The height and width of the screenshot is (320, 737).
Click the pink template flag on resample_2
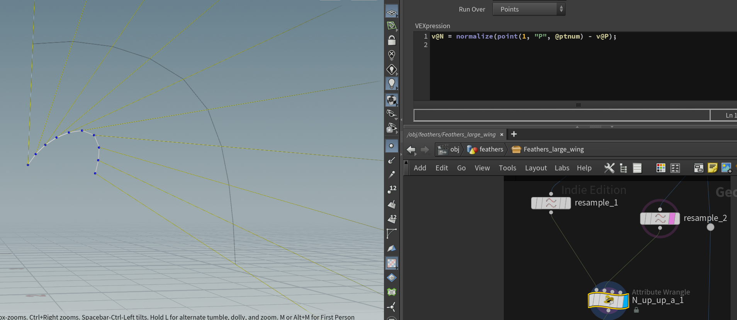coord(672,219)
